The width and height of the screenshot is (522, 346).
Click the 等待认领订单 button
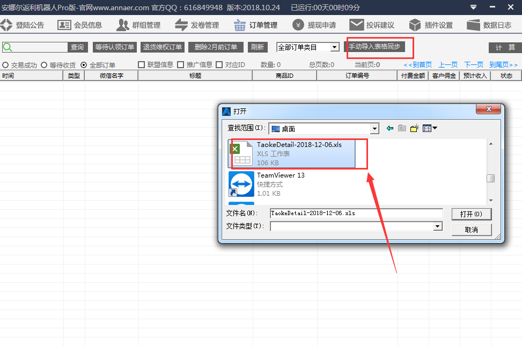click(114, 47)
